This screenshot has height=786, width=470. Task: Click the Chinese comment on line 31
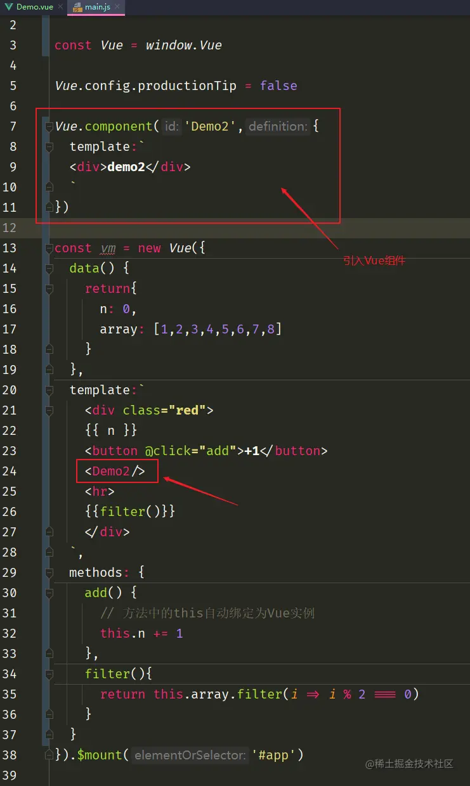coord(207,613)
